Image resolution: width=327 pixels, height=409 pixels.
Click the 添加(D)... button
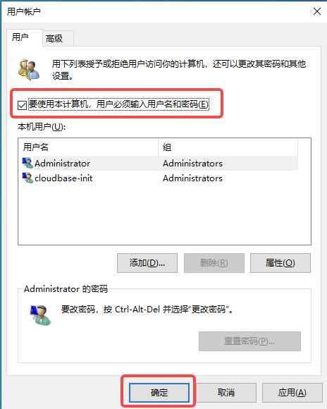[147, 263]
